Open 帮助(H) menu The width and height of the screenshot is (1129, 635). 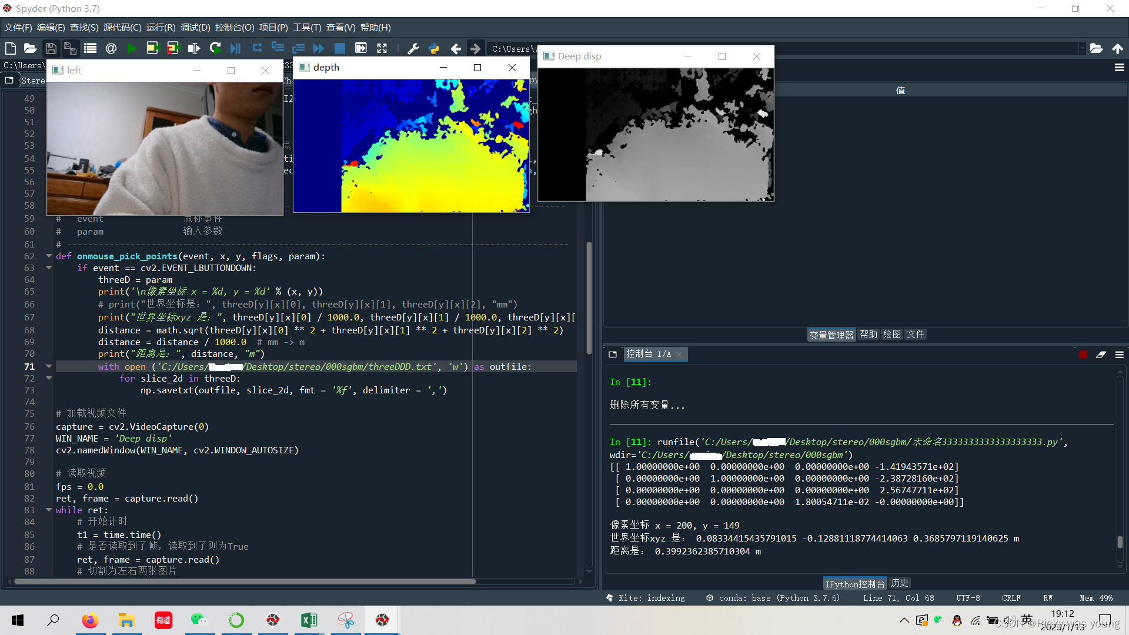tap(375, 28)
